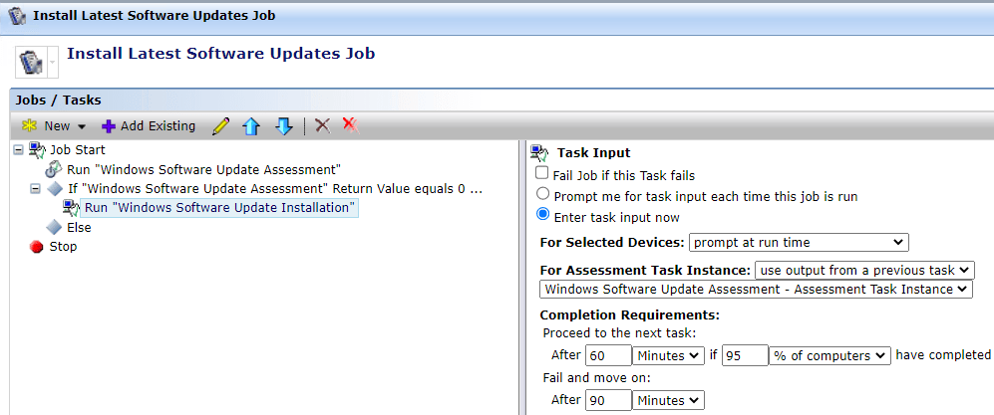Open the For Selected Devices dropdown
Screen dimensions: 994x415
tap(798, 242)
